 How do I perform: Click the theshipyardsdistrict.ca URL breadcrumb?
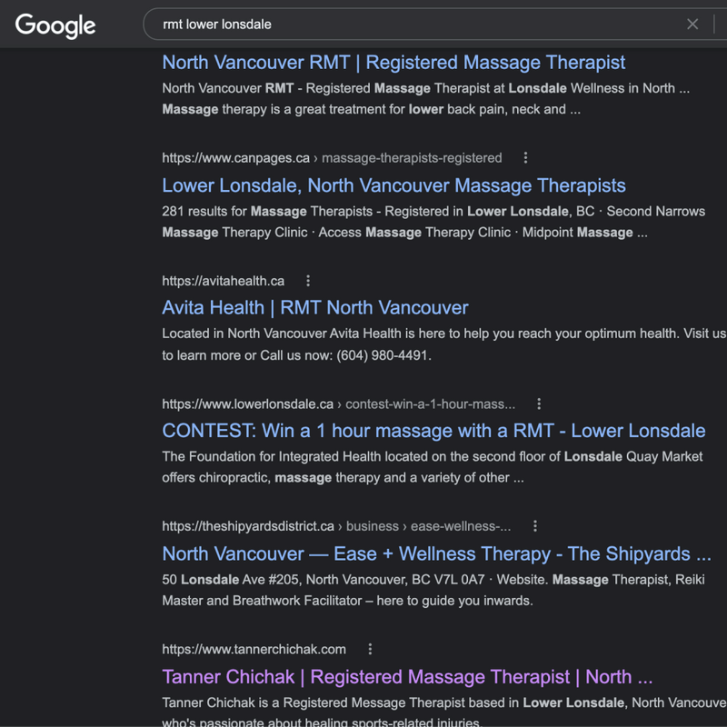[336, 526]
